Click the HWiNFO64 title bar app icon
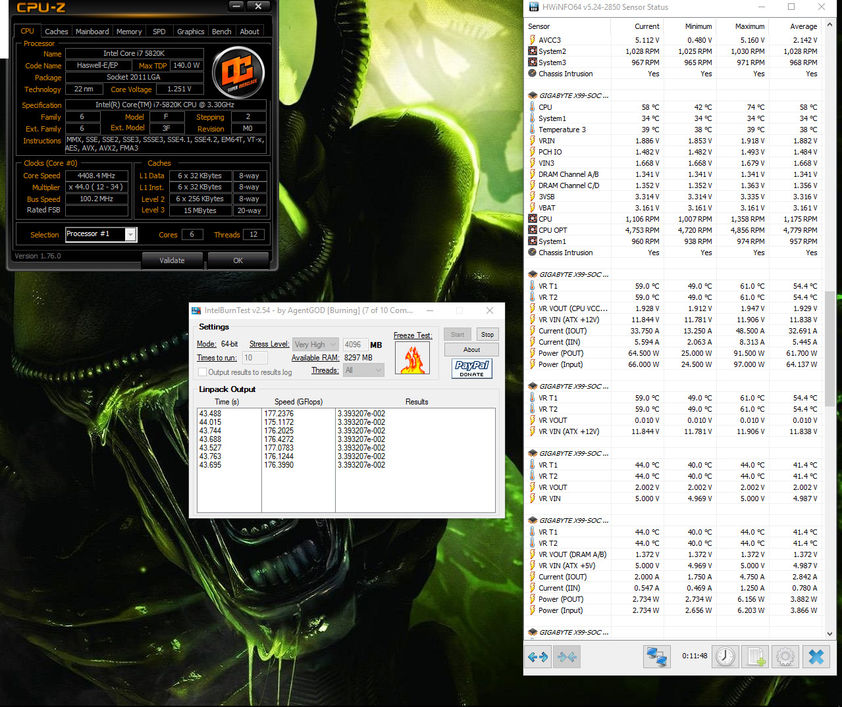Image resolution: width=842 pixels, height=707 pixels. [x=533, y=7]
